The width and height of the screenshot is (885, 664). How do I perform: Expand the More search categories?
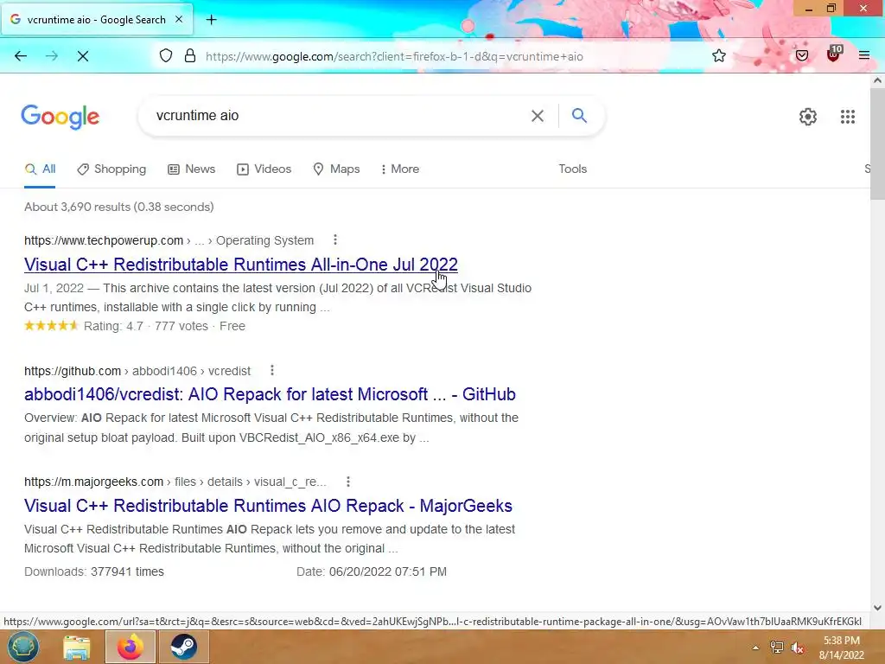(399, 169)
